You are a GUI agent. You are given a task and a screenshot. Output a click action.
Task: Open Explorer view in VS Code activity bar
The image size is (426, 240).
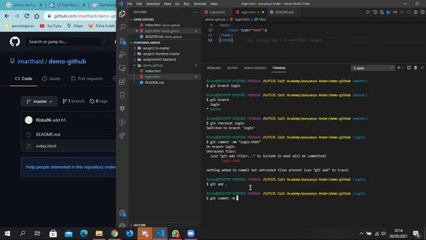(x=122, y=13)
